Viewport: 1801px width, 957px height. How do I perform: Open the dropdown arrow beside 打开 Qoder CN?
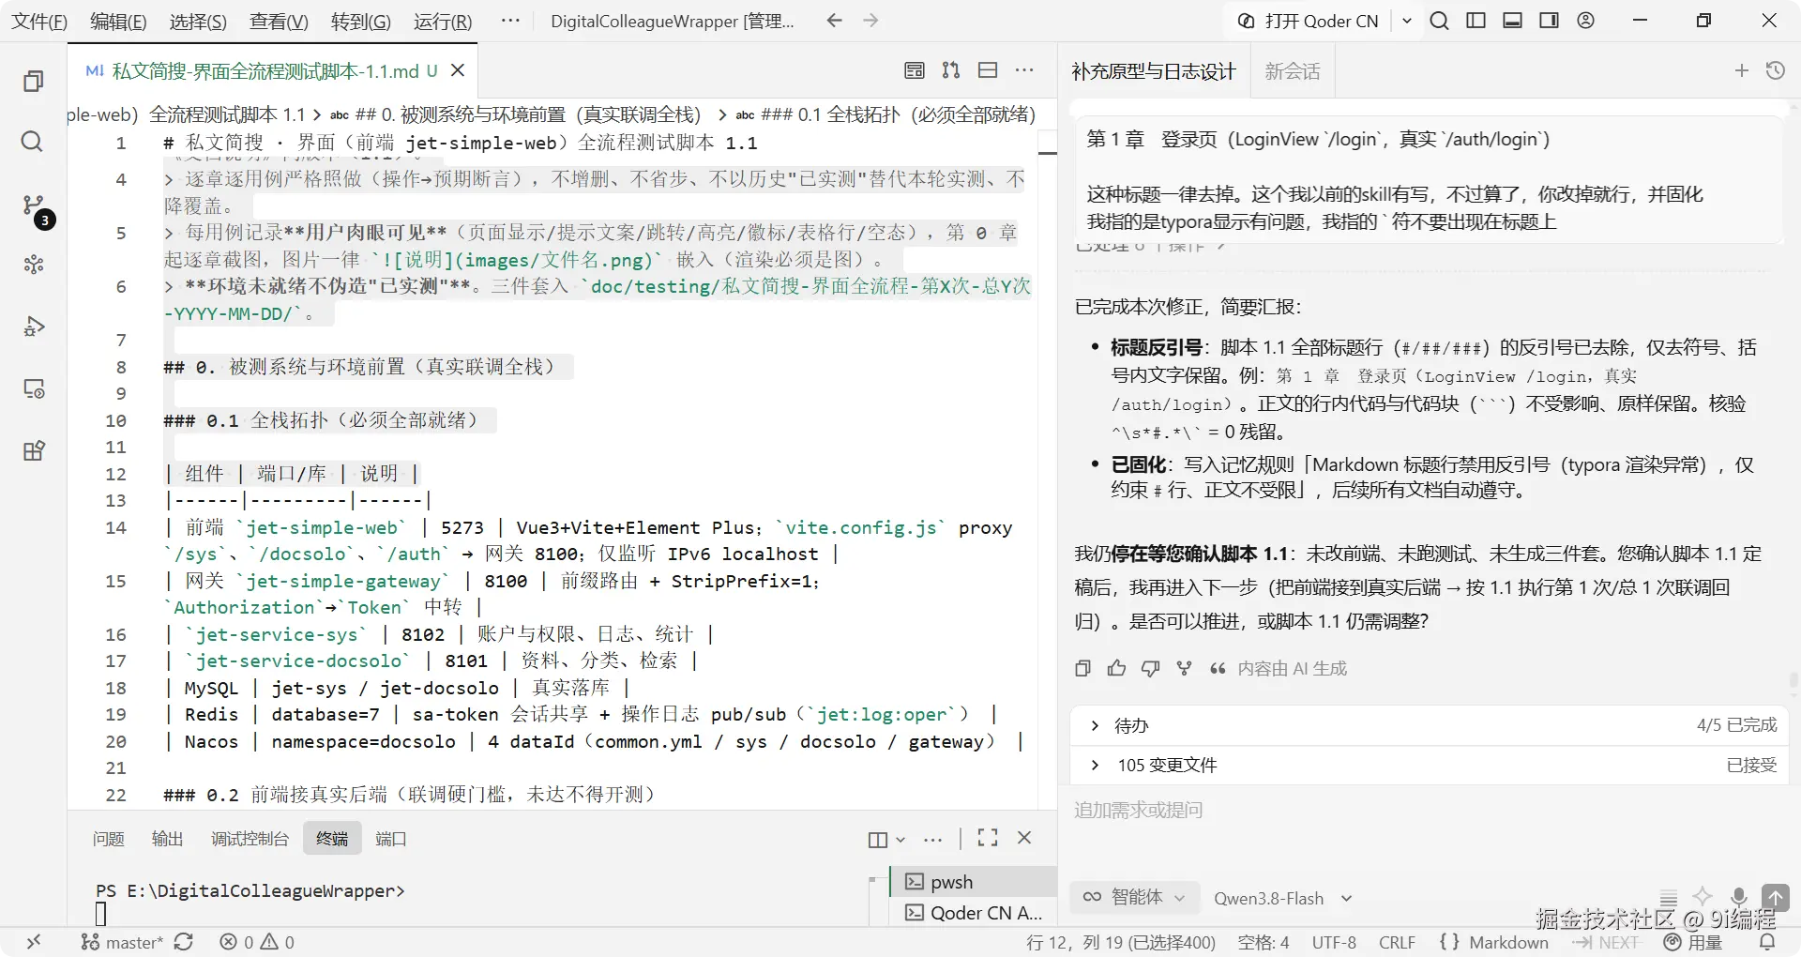tap(1407, 21)
